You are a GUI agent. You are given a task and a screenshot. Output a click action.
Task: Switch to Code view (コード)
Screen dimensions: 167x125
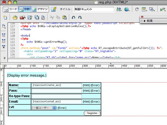point(11,9)
